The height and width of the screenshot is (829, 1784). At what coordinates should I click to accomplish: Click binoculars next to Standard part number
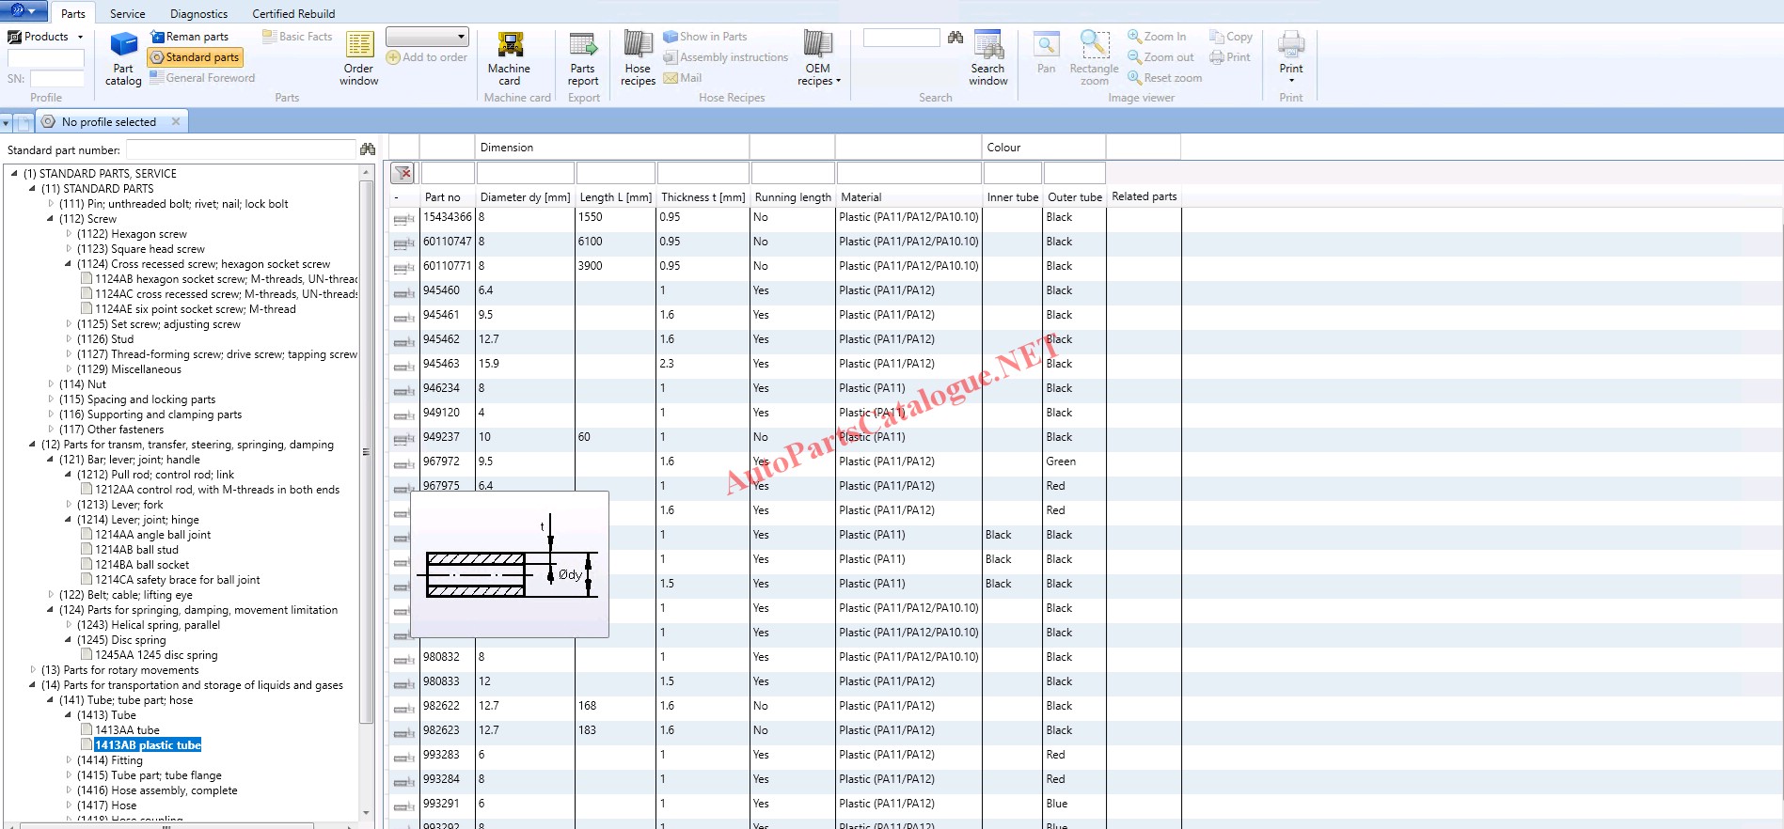368,149
